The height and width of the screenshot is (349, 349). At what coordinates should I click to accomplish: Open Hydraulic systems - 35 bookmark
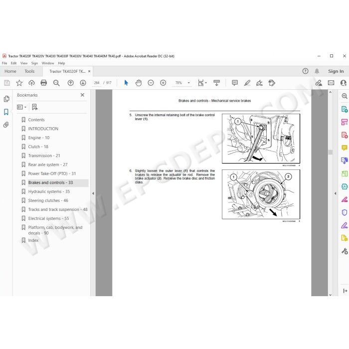49,191
